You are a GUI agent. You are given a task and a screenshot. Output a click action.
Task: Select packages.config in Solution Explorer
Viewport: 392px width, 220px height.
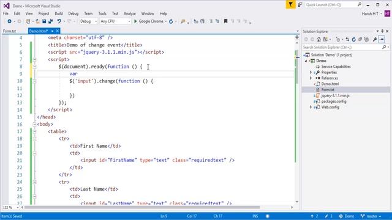[334, 101]
